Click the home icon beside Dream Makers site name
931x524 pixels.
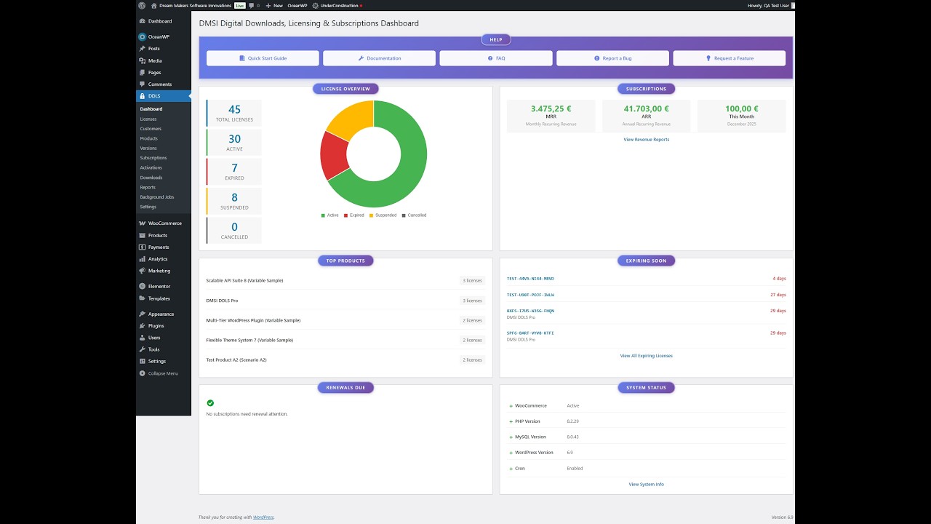tap(154, 5)
